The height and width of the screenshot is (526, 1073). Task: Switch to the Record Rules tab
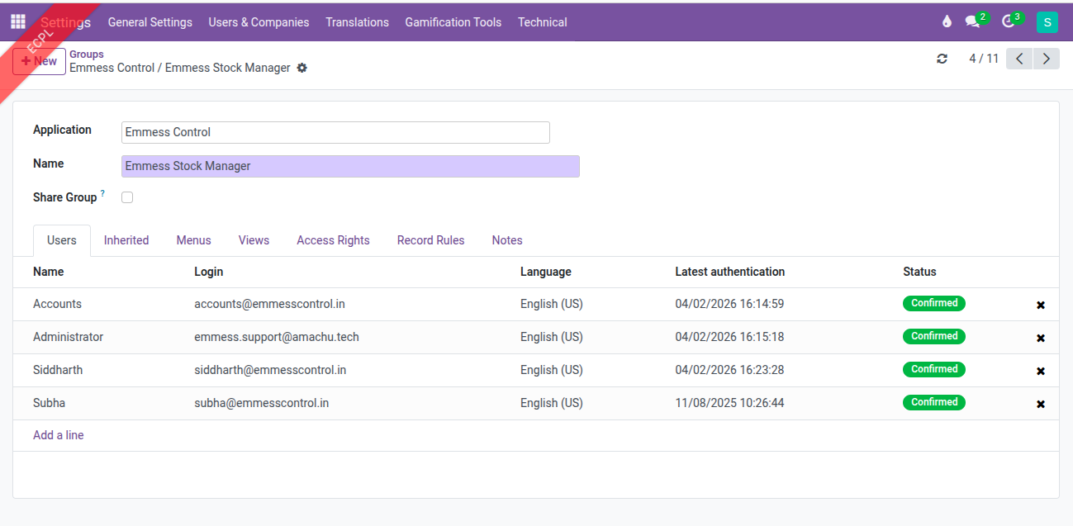tap(430, 240)
